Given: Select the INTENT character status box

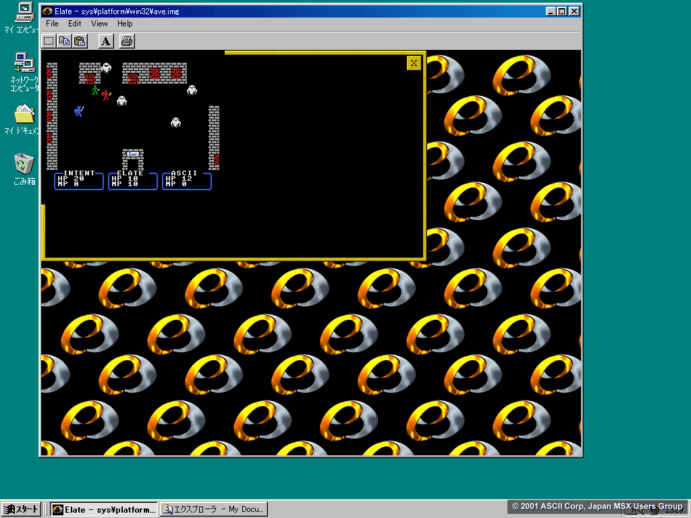Looking at the screenshot, I should 79,181.
